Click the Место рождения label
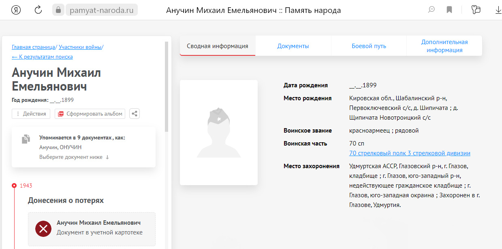This screenshot has width=502, height=249. pyautogui.click(x=308, y=98)
